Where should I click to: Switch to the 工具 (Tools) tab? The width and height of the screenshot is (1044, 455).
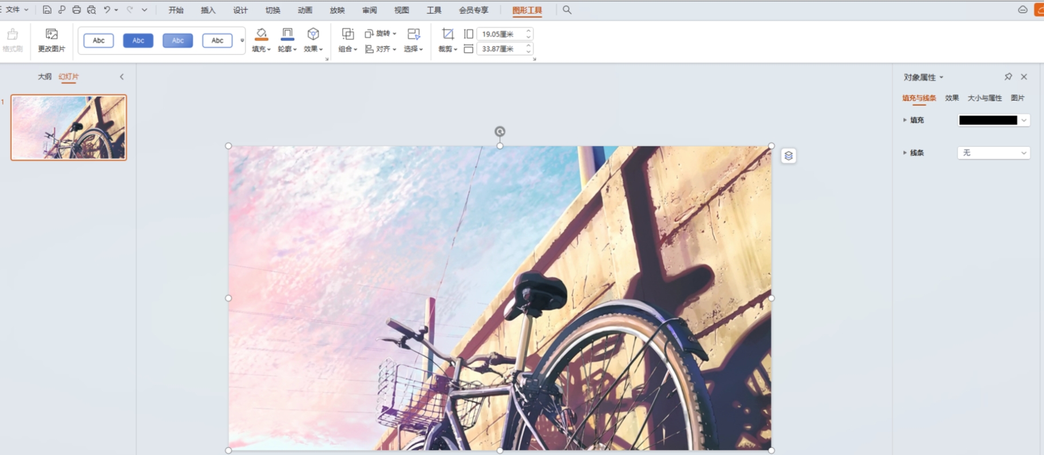tap(434, 10)
